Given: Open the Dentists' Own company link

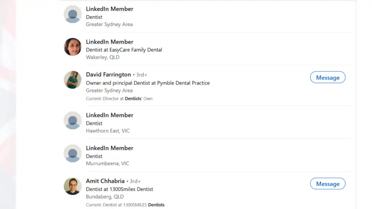Looking at the screenshot, I should pyautogui.click(x=139, y=98).
